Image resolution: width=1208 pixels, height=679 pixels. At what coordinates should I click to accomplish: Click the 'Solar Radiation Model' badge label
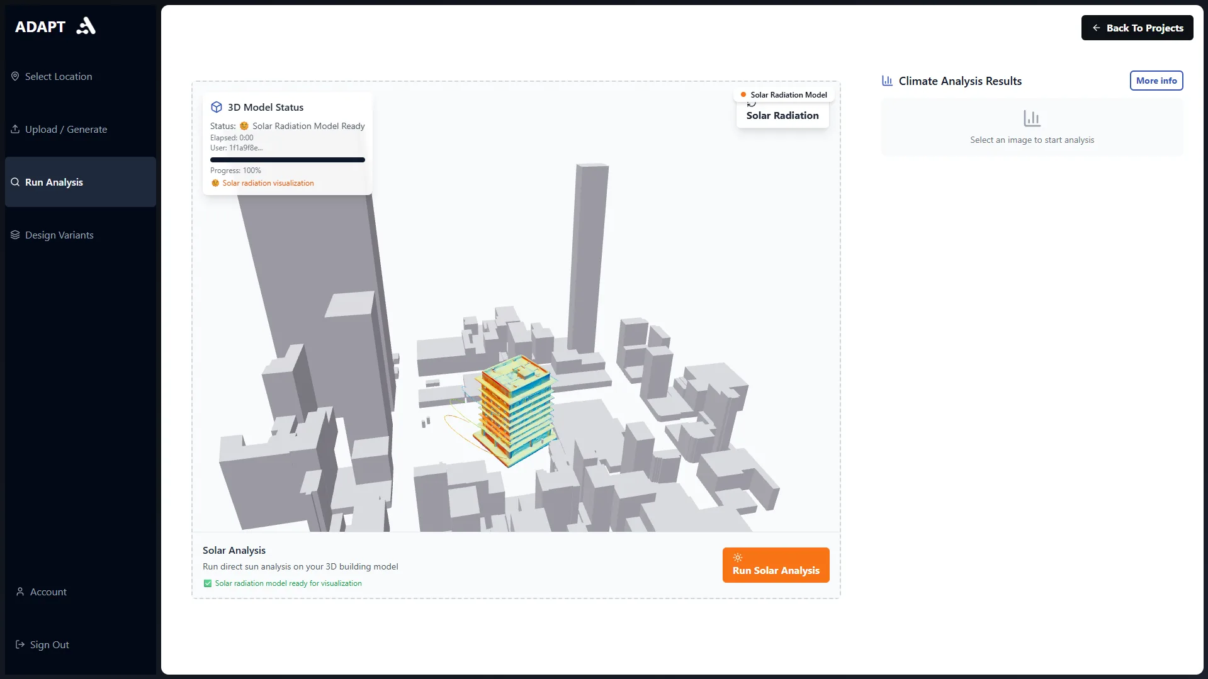coord(789,95)
